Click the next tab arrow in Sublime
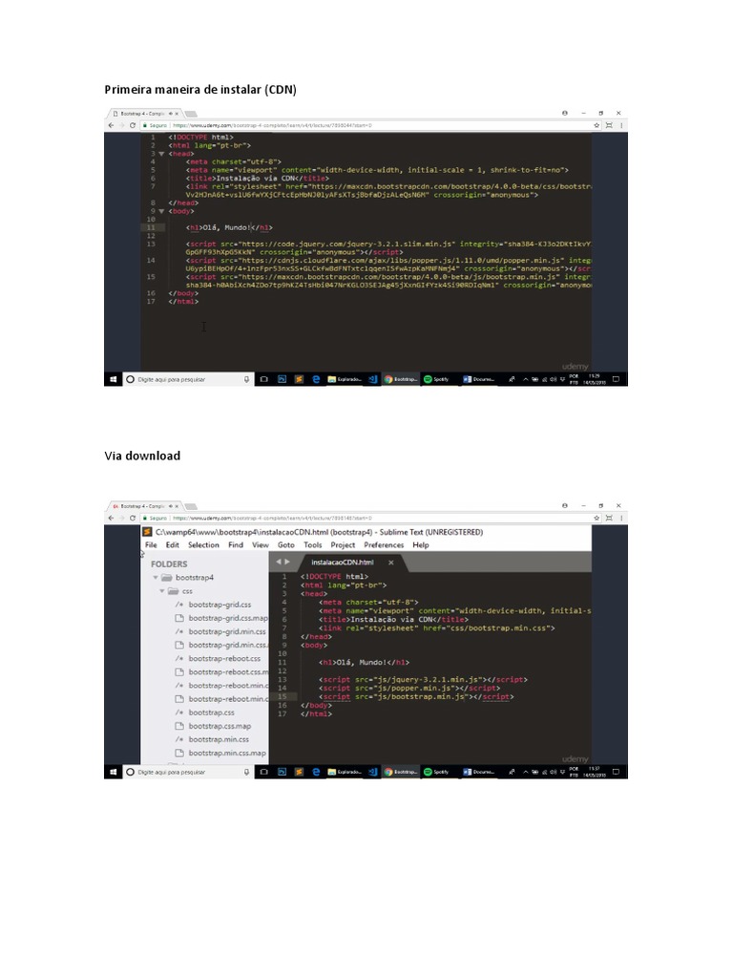The image size is (733, 978). coord(286,562)
